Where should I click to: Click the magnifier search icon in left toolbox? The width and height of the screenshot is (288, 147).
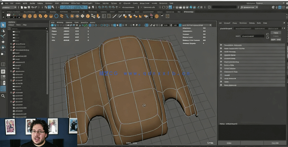click(3, 96)
